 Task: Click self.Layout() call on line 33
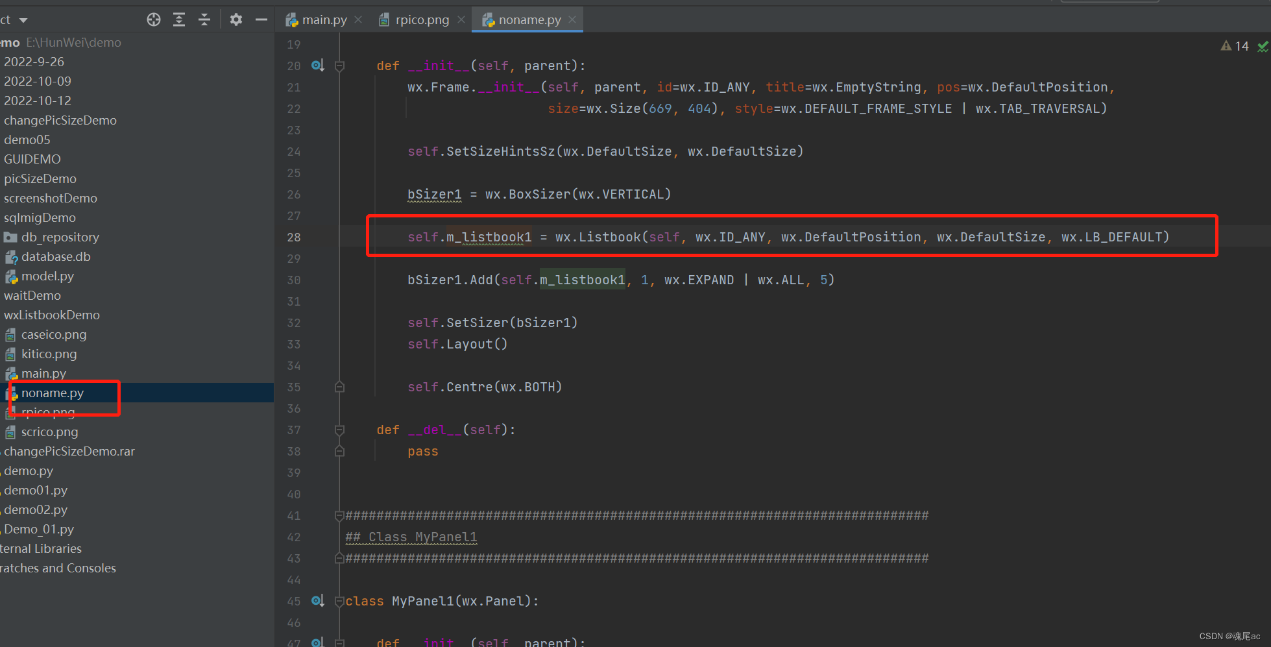(x=457, y=344)
